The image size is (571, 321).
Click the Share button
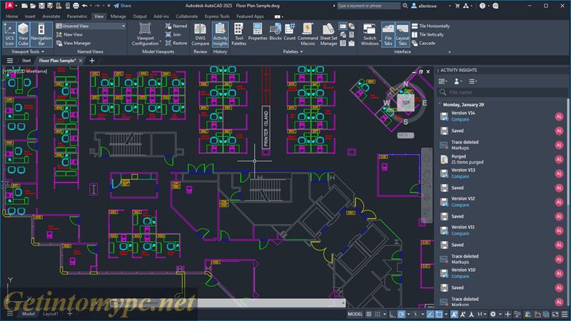pos(122,6)
